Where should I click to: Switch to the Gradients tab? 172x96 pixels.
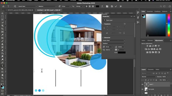[157, 11]
